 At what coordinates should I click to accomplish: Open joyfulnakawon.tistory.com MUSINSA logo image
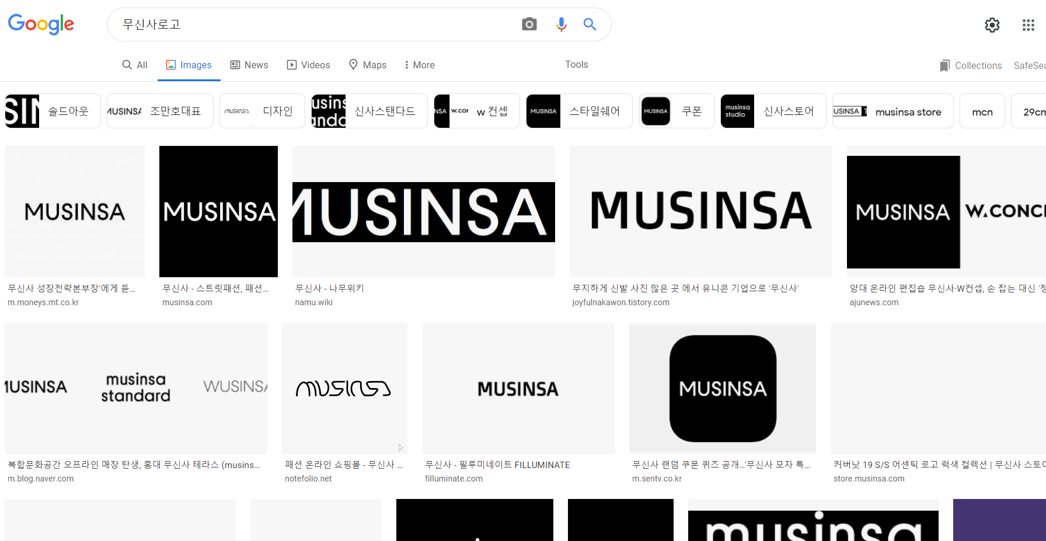701,211
